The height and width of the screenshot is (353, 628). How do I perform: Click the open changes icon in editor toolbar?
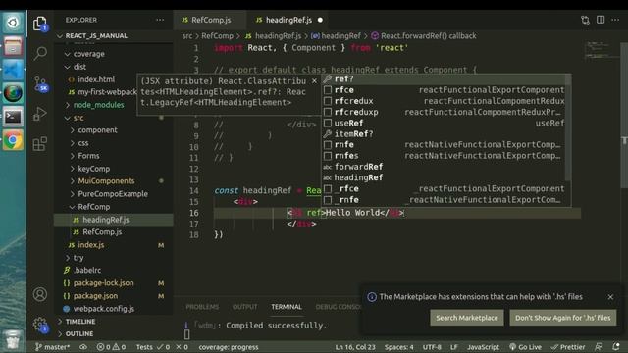coord(585,20)
